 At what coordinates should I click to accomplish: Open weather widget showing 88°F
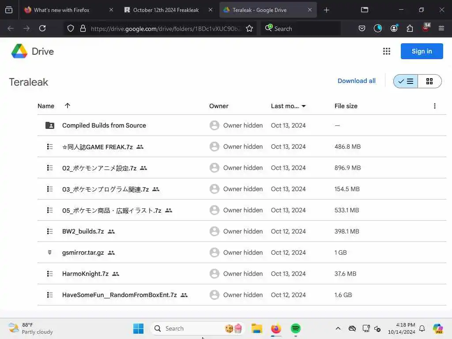[30, 328]
